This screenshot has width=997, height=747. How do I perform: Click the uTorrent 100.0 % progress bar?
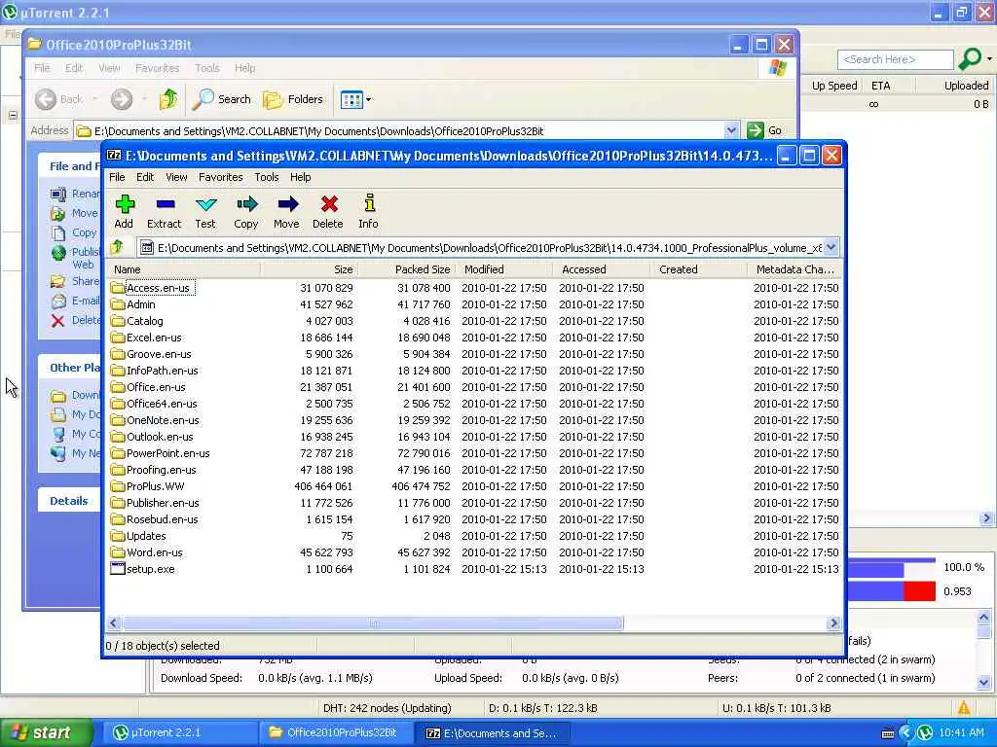click(892, 567)
